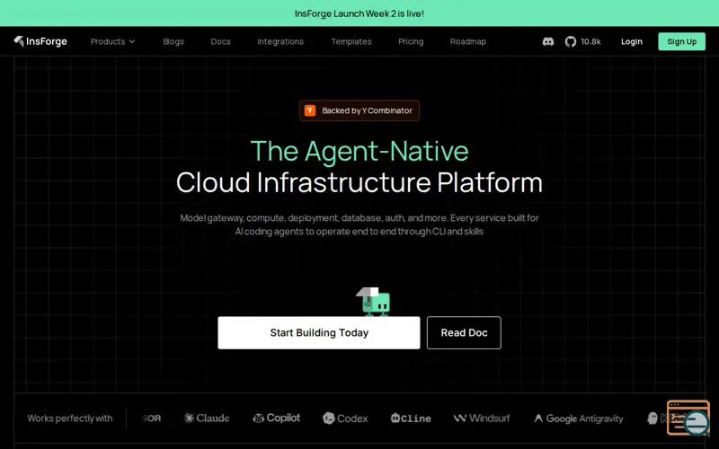View the Pricing page
This screenshot has width=719, height=449.
pos(411,41)
